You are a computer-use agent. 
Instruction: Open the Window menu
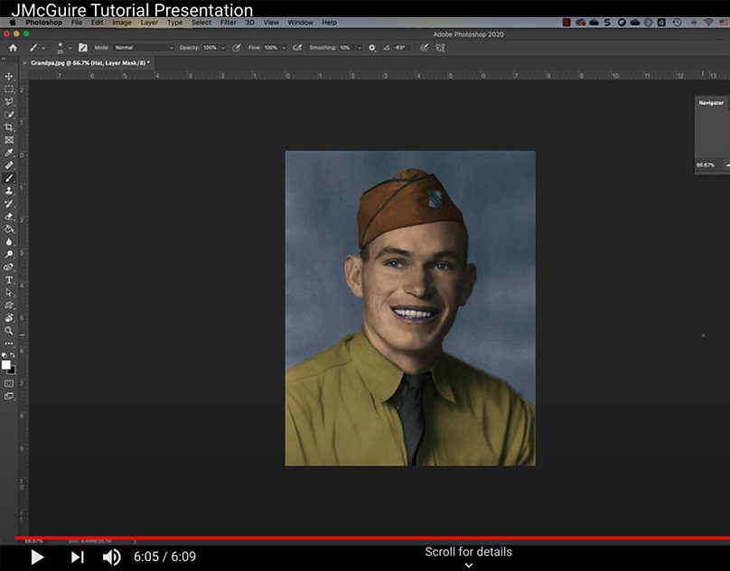(x=300, y=23)
